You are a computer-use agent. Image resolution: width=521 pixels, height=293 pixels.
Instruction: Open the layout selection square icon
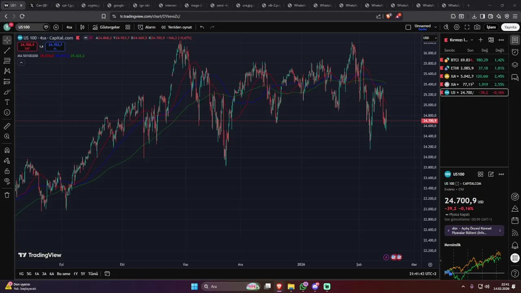tap(408, 27)
